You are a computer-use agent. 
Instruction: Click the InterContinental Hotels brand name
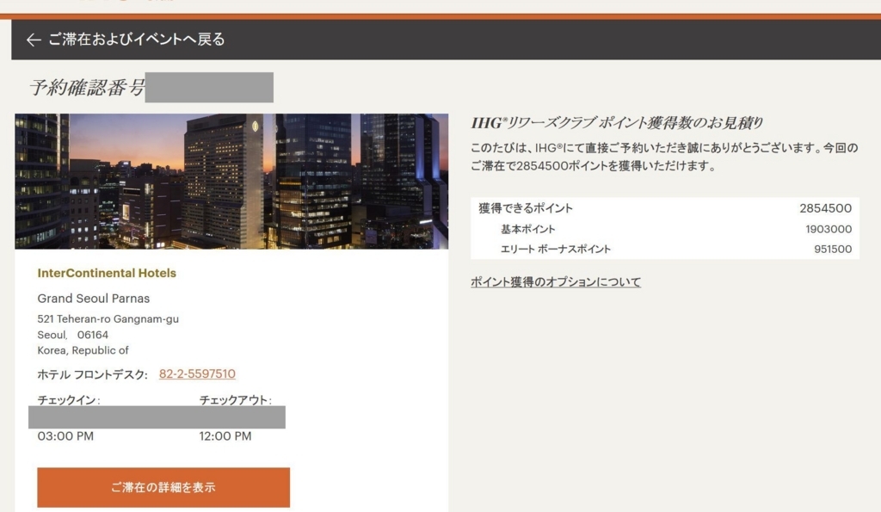tap(107, 273)
